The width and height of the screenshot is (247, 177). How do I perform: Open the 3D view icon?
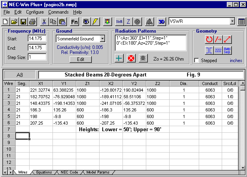pyautogui.click(x=162, y=21)
